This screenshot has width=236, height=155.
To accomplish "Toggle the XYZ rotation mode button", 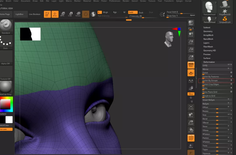I will [191, 94].
